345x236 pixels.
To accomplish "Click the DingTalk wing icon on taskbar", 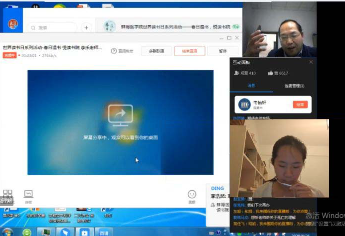I will tap(65, 232).
